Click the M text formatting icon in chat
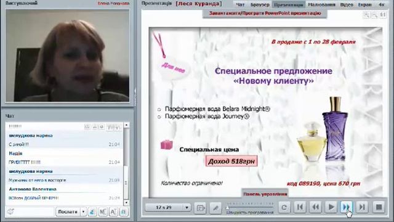Image resolution: width=394 pixels, height=222 pixels. [103, 212]
